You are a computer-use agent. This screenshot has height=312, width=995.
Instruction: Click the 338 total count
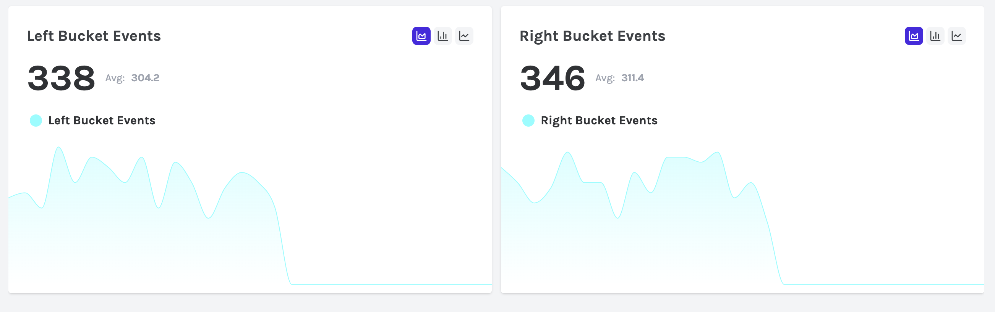pos(61,78)
